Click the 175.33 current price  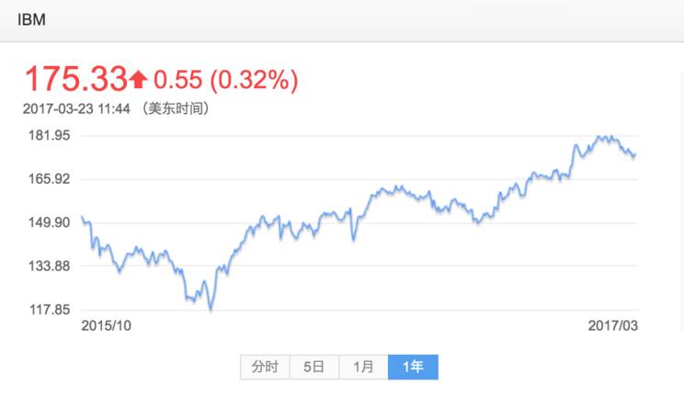pyautogui.click(x=76, y=79)
